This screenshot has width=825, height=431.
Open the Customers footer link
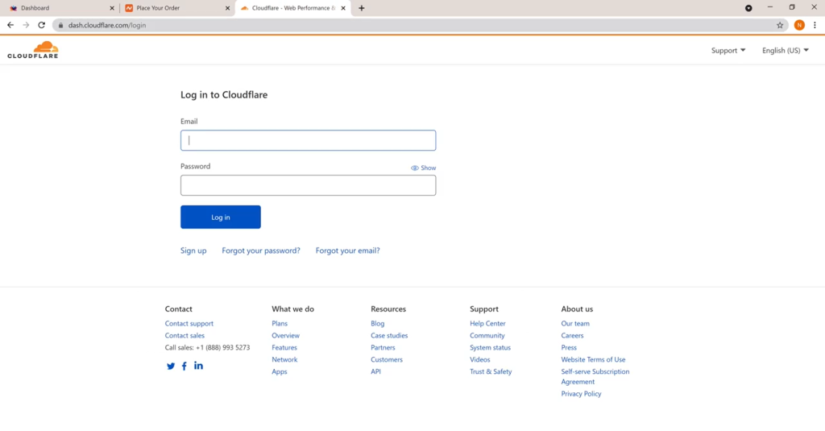point(387,360)
